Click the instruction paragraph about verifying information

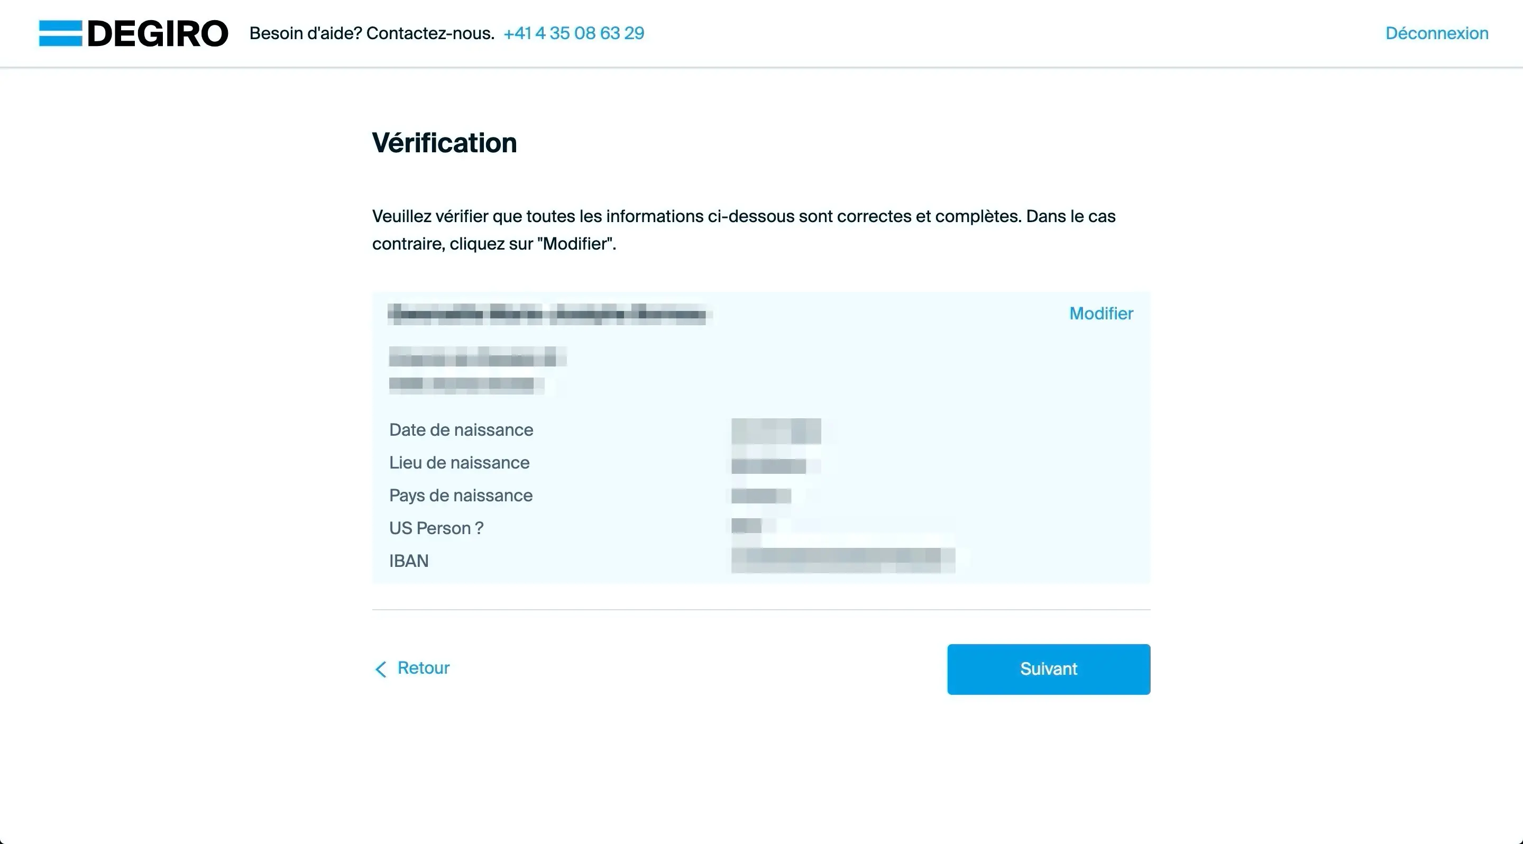click(x=743, y=230)
